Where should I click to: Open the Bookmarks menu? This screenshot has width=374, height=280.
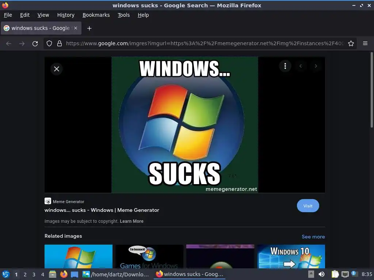[96, 15]
